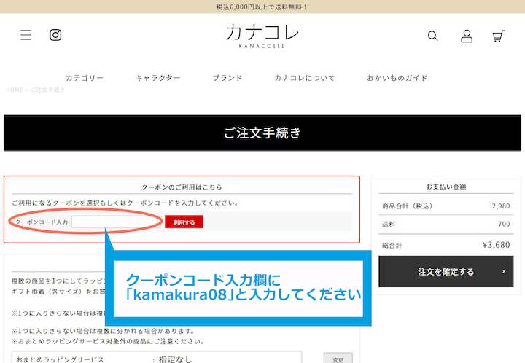The height and width of the screenshot is (363, 525).
Task: Open the カテゴリー menu
Action: click(85, 78)
